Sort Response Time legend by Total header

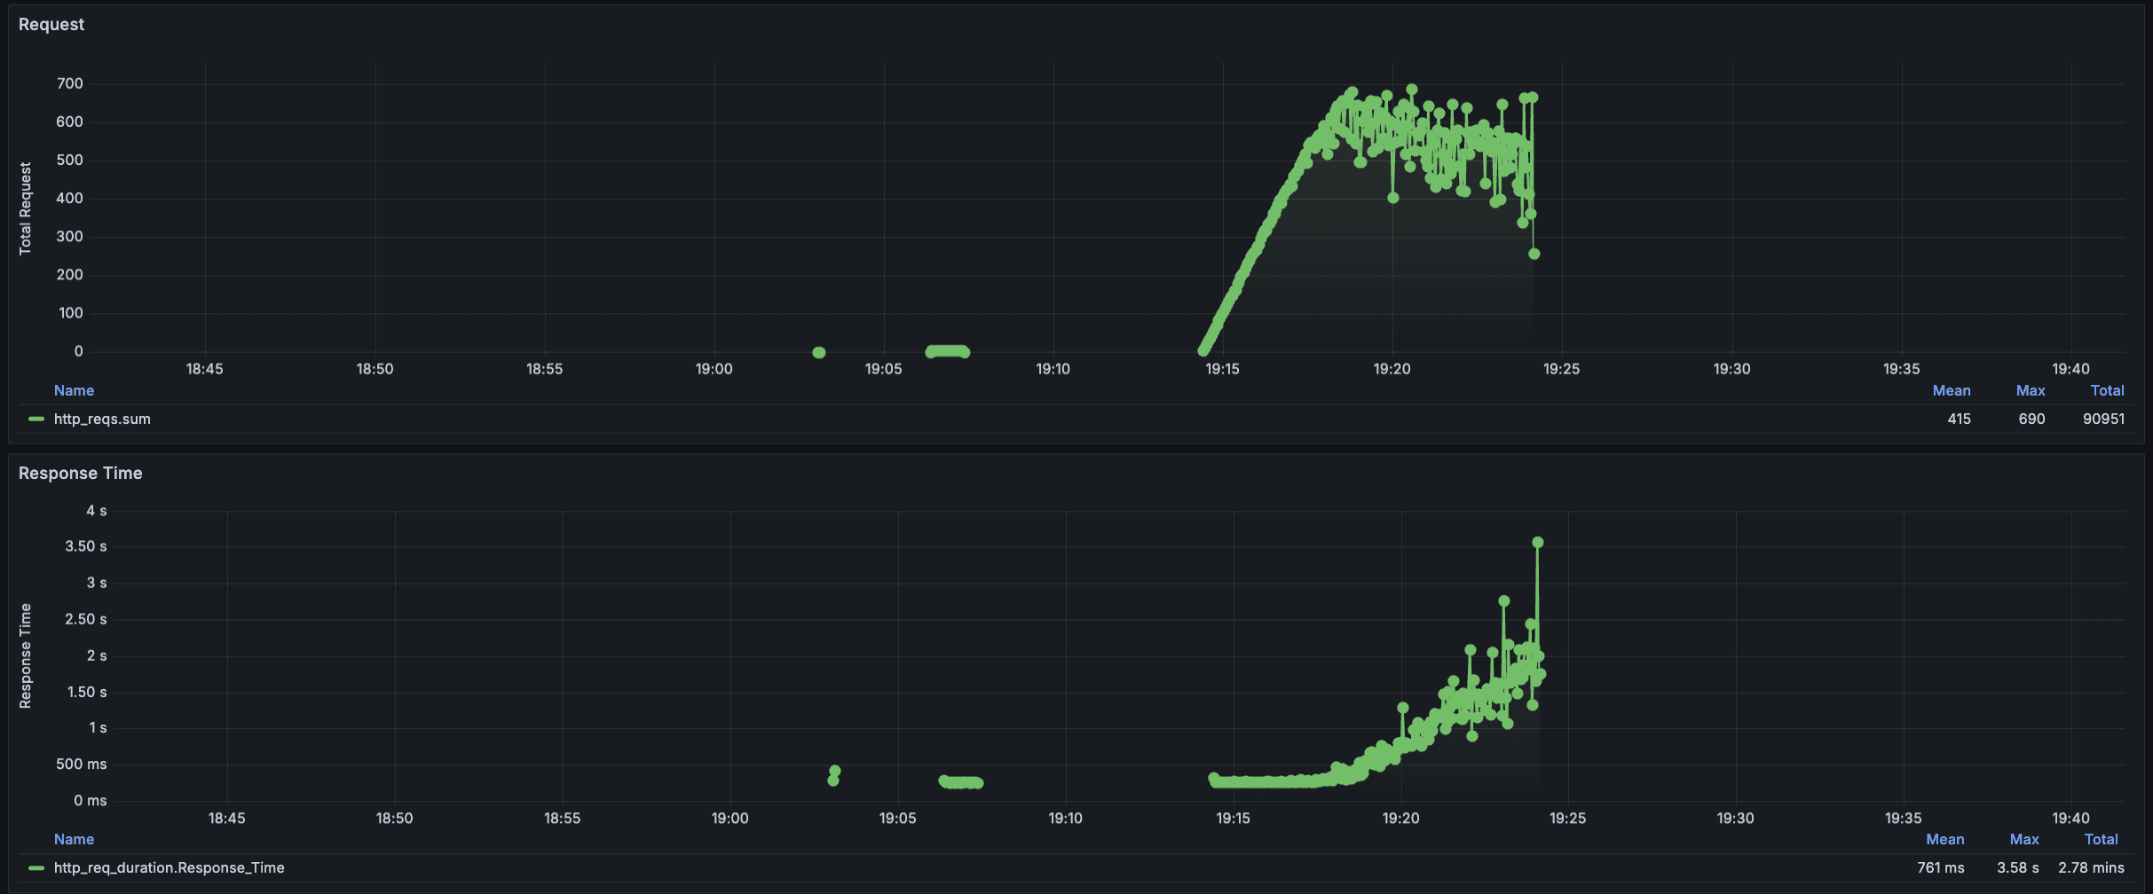pos(2101,839)
